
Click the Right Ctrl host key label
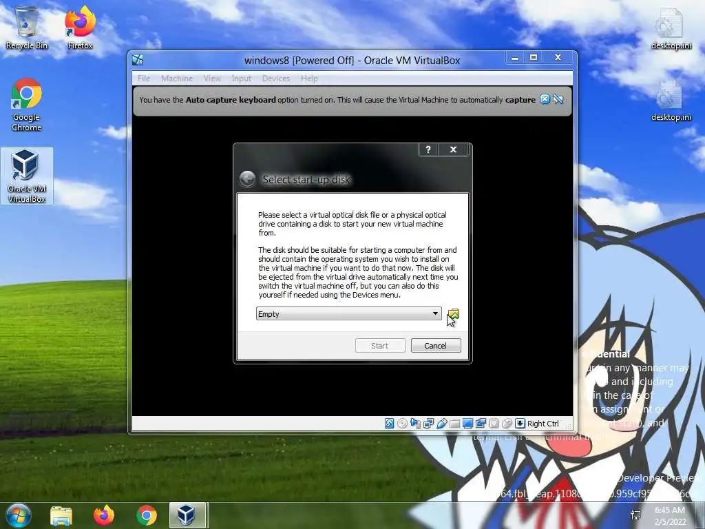tap(543, 424)
